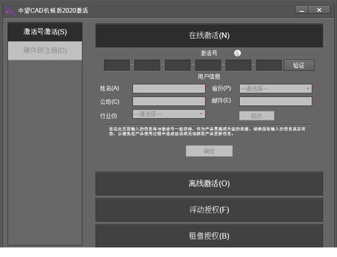
Task: Click the 激活号 label text
Action: point(209,53)
